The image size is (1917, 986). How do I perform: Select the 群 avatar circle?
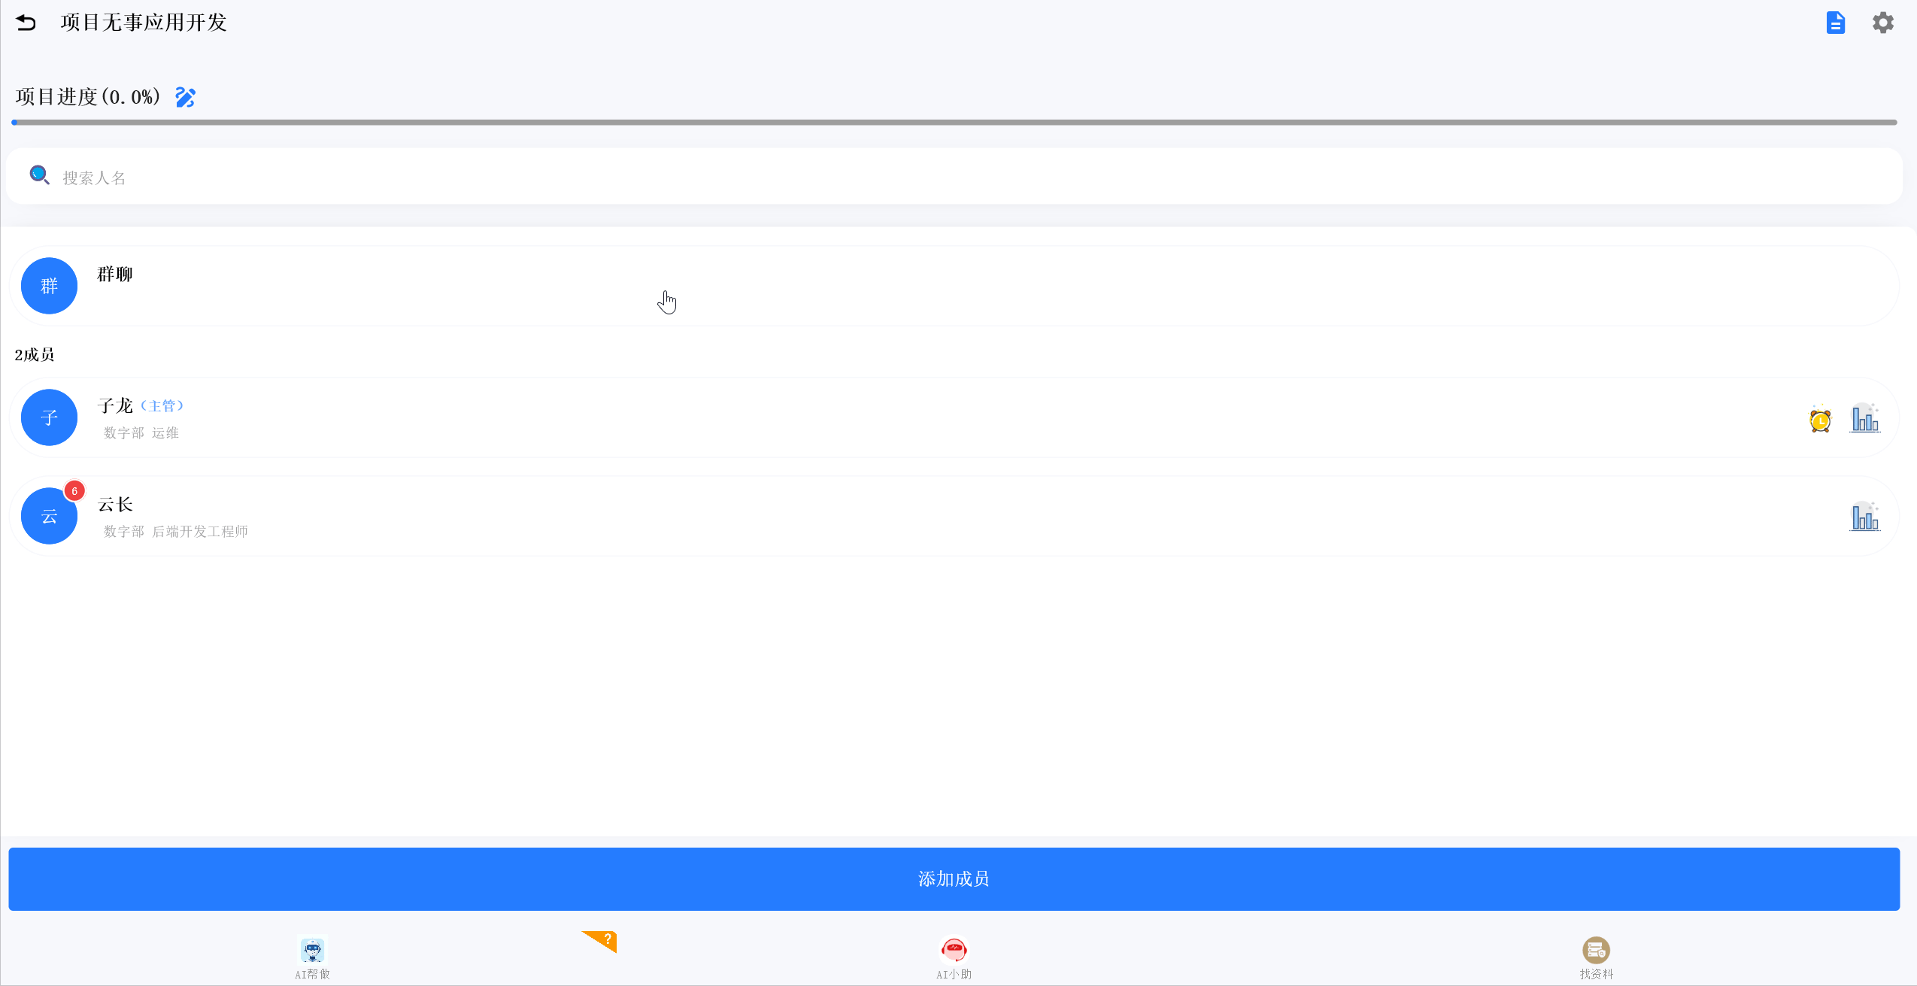50,286
